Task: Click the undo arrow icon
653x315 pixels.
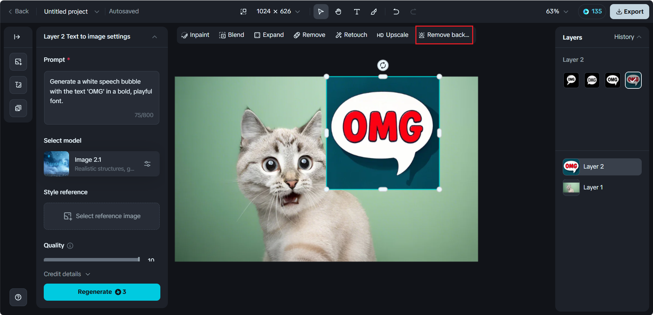Action: pyautogui.click(x=396, y=12)
